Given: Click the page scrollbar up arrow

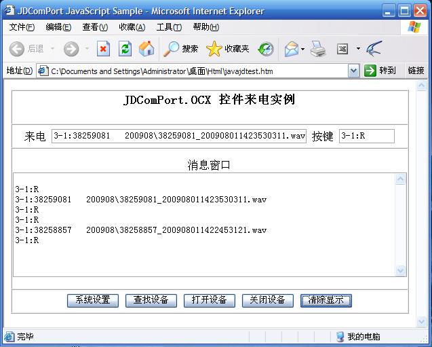Looking at the screenshot, I should [422, 86].
